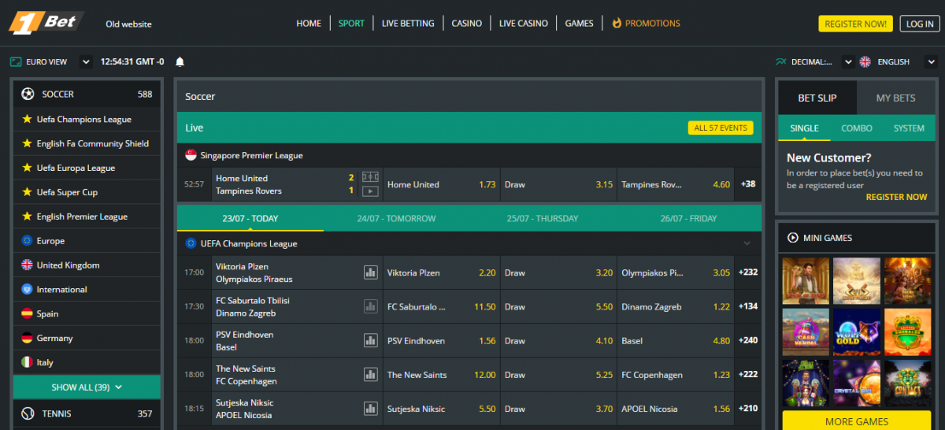Open Games menu item

coord(580,24)
